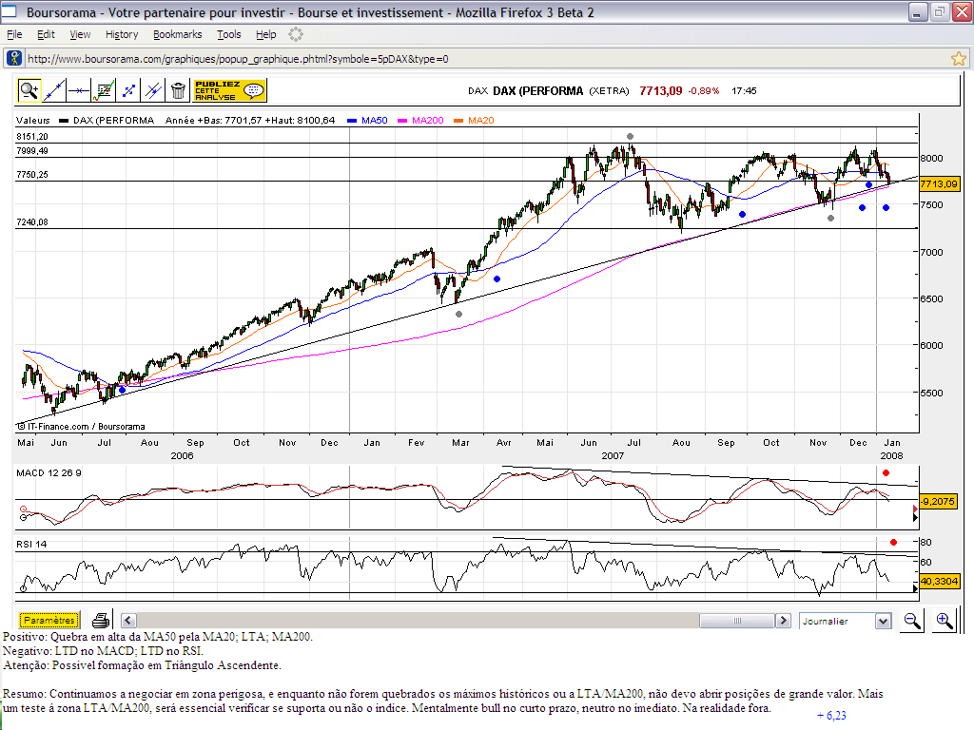Image resolution: width=974 pixels, height=730 pixels.
Task: Click the MA20 legend label
Action: pyautogui.click(x=481, y=121)
